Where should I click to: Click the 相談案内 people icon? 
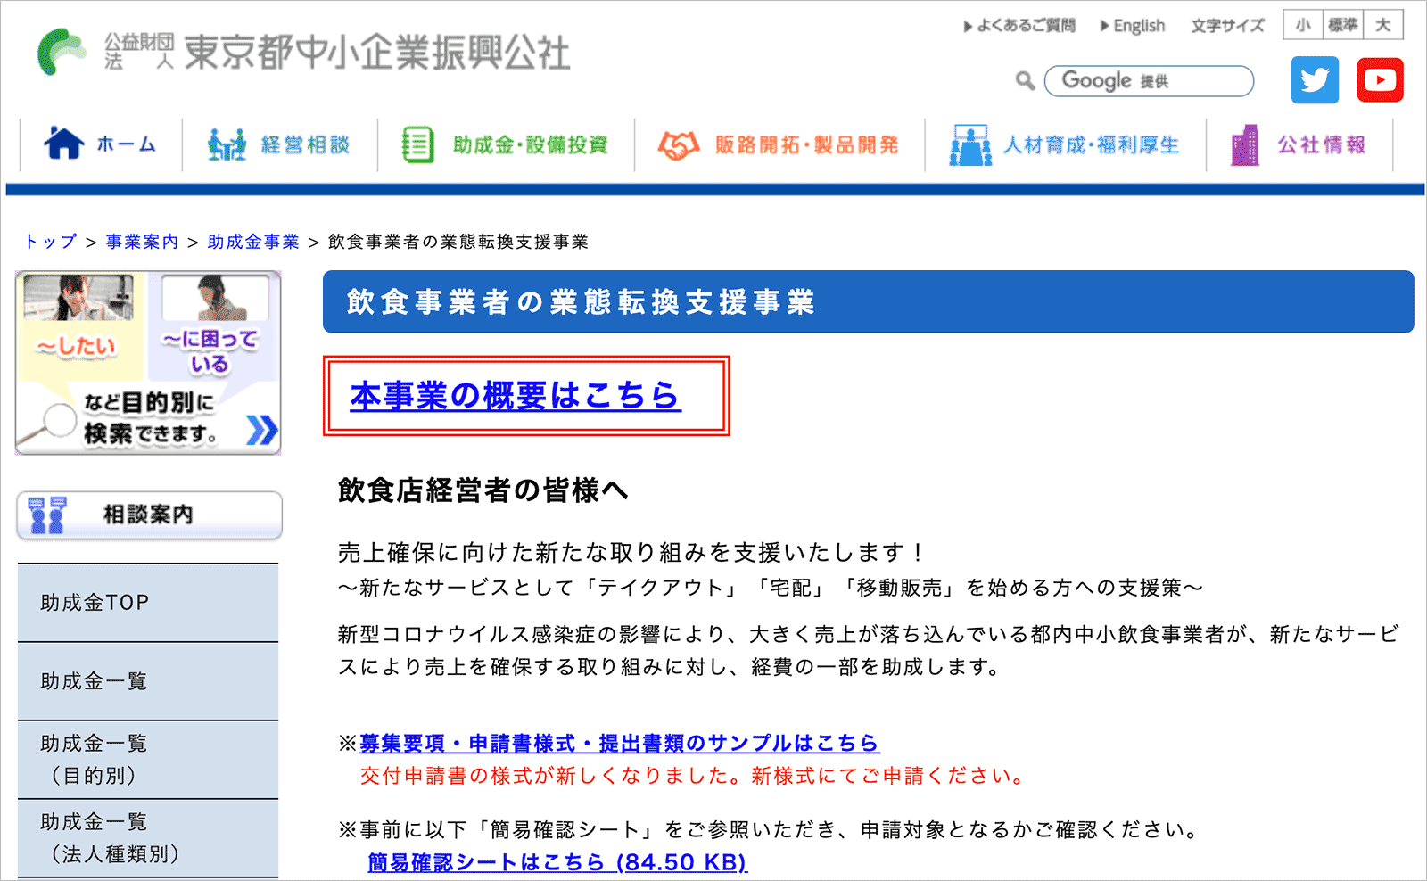coord(46,515)
